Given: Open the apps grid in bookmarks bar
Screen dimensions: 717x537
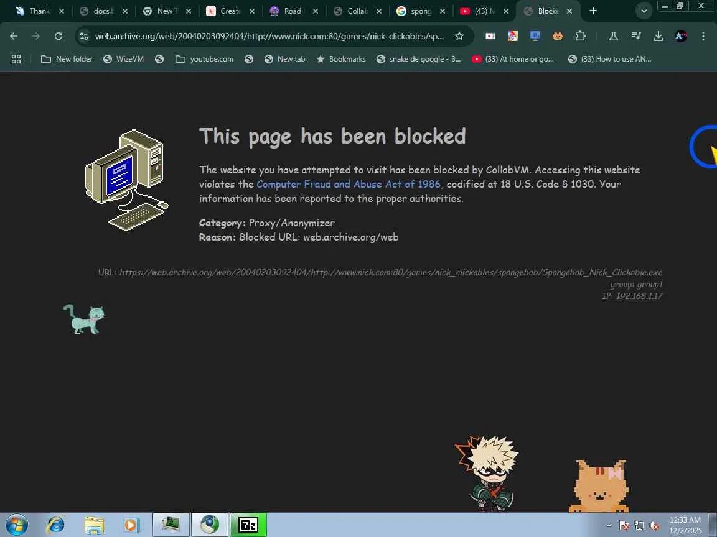Looking at the screenshot, I should [x=16, y=59].
